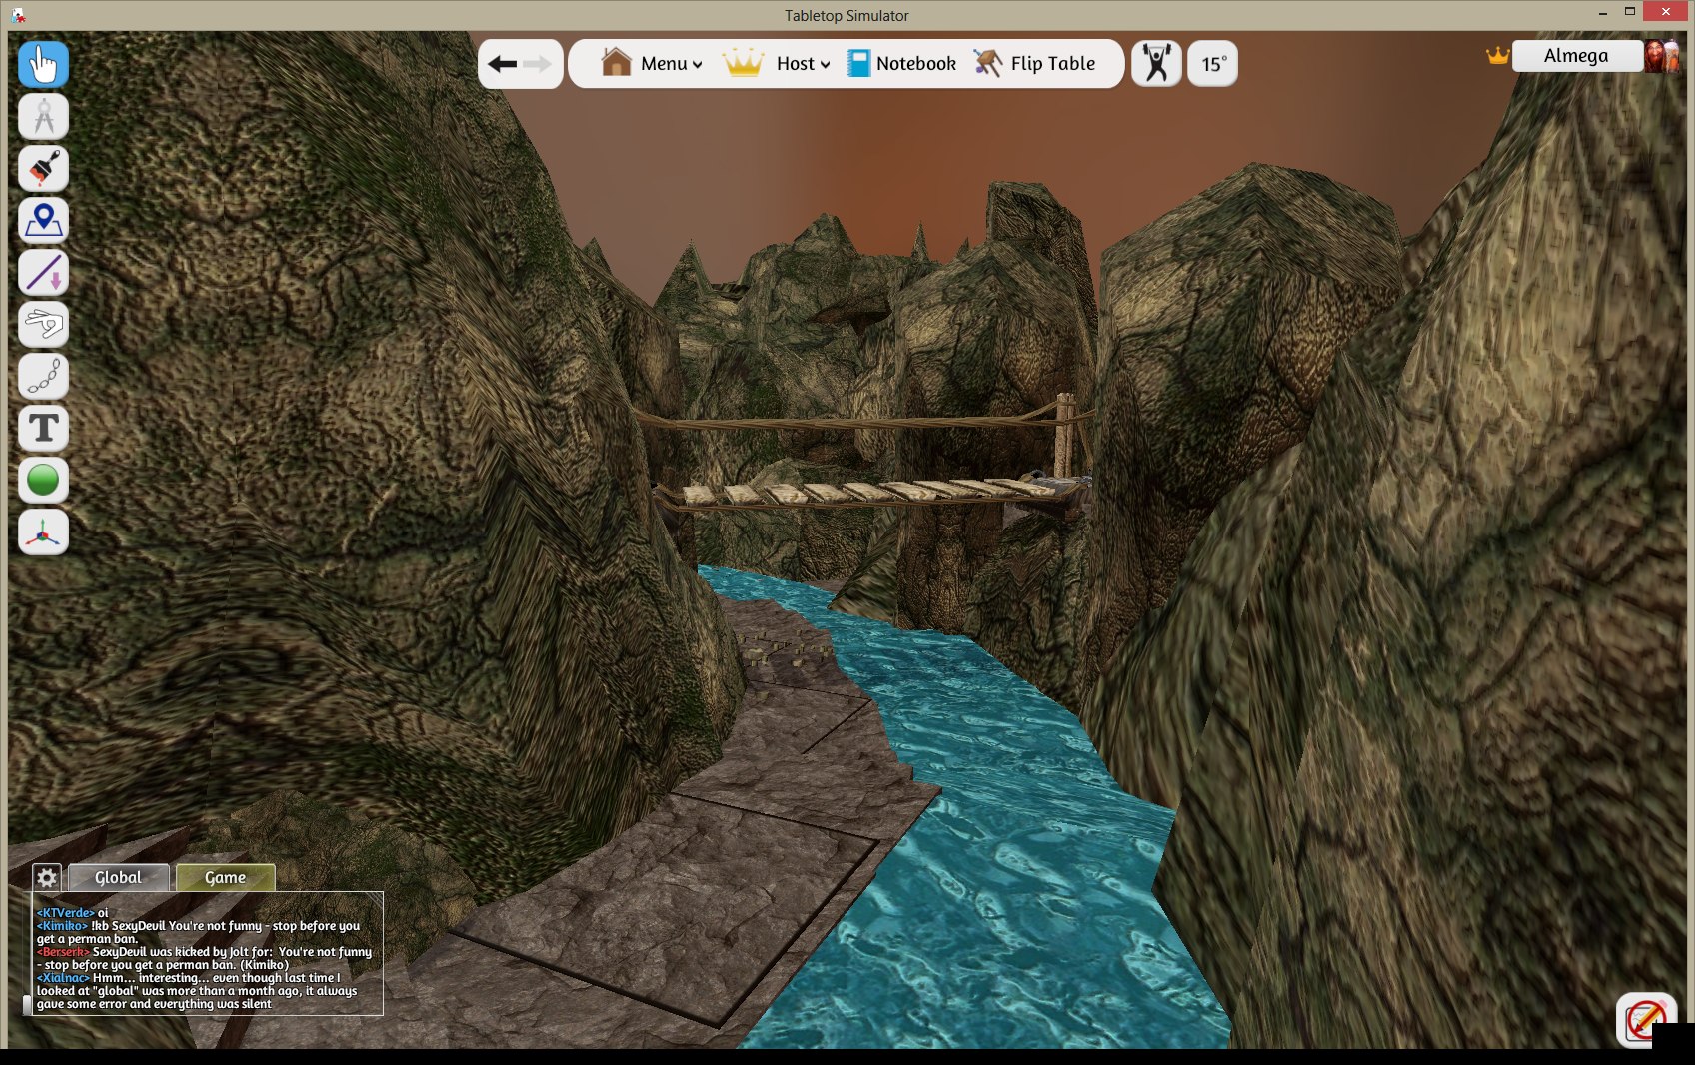Click the Almega player avatar picture
The width and height of the screenshot is (1695, 1065).
pyautogui.click(x=1662, y=56)
